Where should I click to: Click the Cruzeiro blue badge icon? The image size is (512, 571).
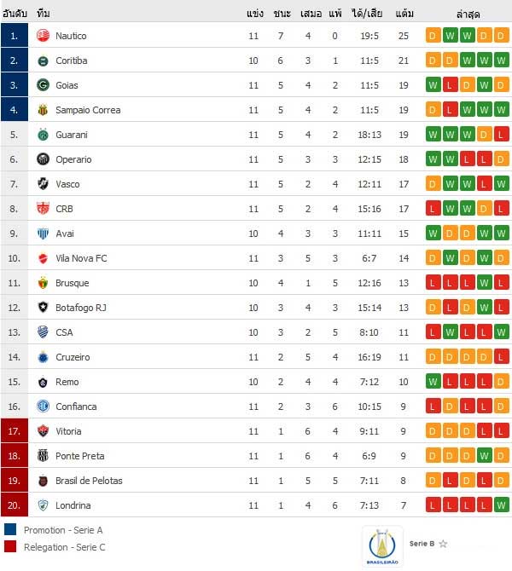tap(43, 357)
